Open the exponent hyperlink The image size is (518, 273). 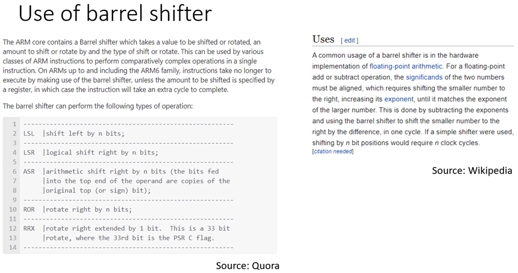click(399, 99)
